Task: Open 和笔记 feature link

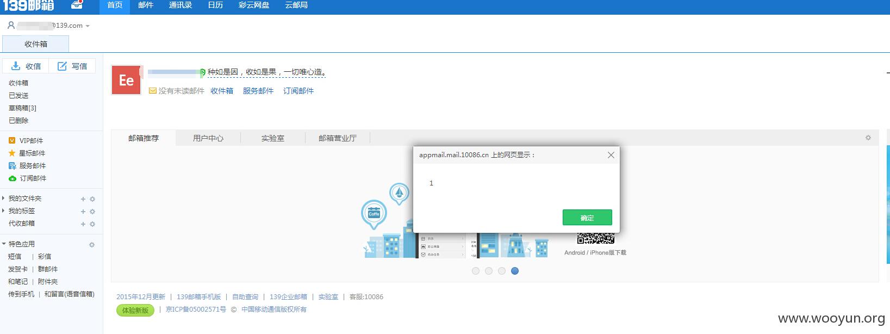Action: pos(18,282)
